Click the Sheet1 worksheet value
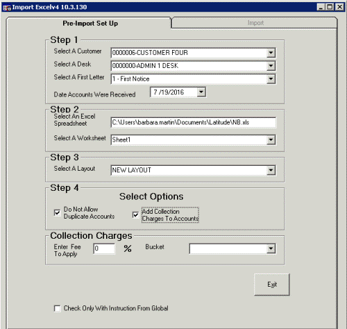The width and height of the screenshot is (347, 329). pos(121,140)
